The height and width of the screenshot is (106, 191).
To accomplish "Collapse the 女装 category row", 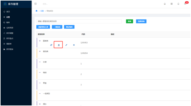I will click(x=40, y=62).
